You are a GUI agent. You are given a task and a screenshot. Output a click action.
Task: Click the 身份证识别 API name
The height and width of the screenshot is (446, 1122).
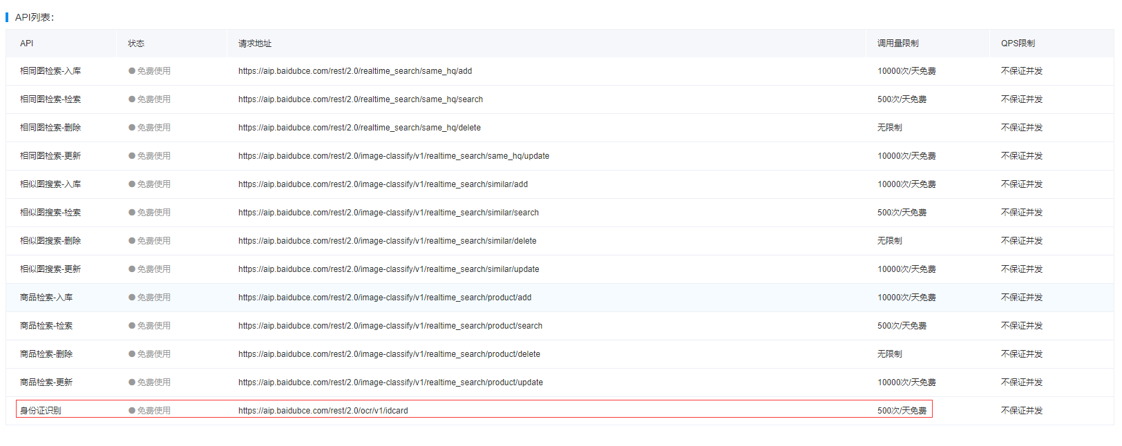click(41, 411)
